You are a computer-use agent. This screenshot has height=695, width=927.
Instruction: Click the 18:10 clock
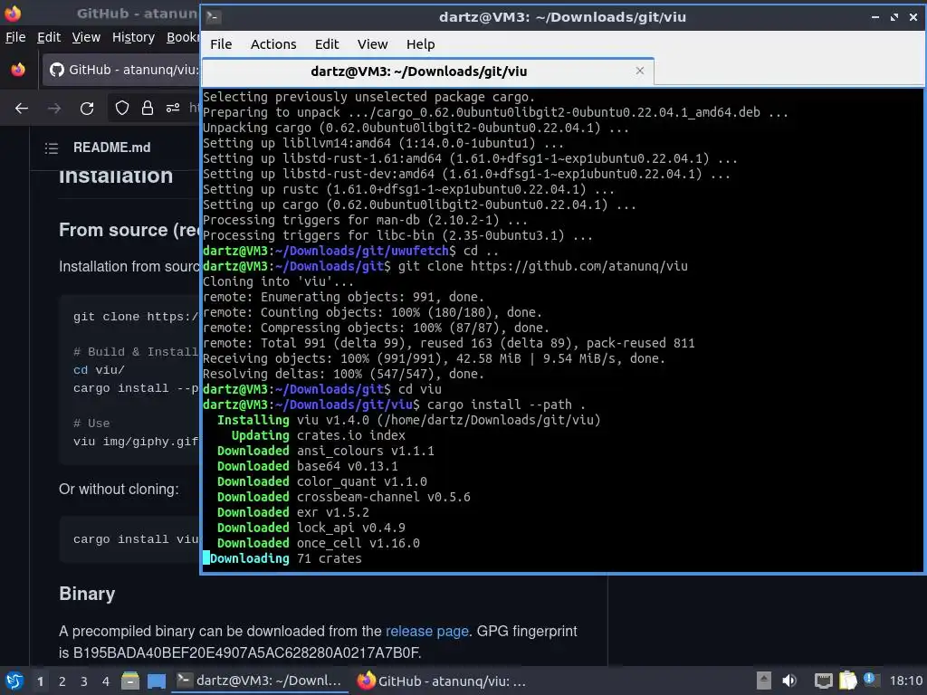[x=905, y=681]
